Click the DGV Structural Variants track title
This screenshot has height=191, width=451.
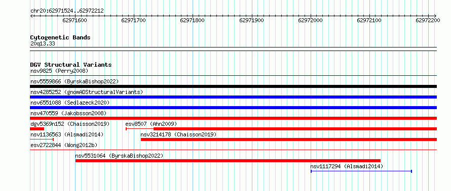[x=71, y=65]
